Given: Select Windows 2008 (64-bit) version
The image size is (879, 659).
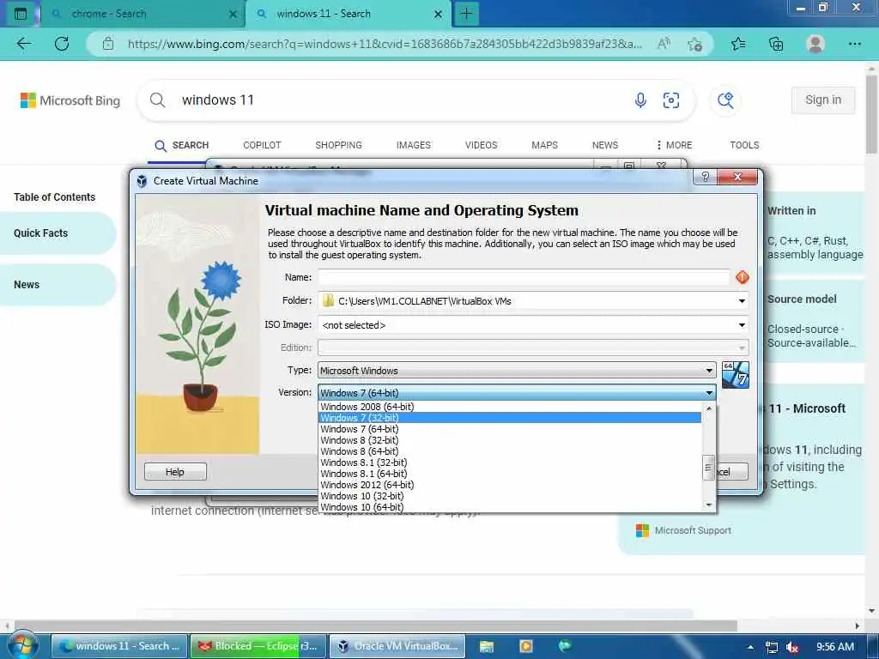Looking at the screenshot, I should (510, 407).
